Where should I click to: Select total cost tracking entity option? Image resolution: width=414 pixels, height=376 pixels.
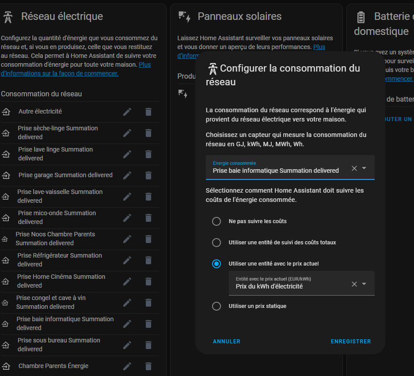pyautogui.click(x=216, y=243)
